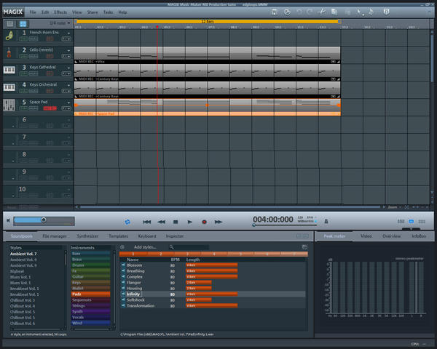
Task: Click the help question mark icon
Action: tap(386, 12)
